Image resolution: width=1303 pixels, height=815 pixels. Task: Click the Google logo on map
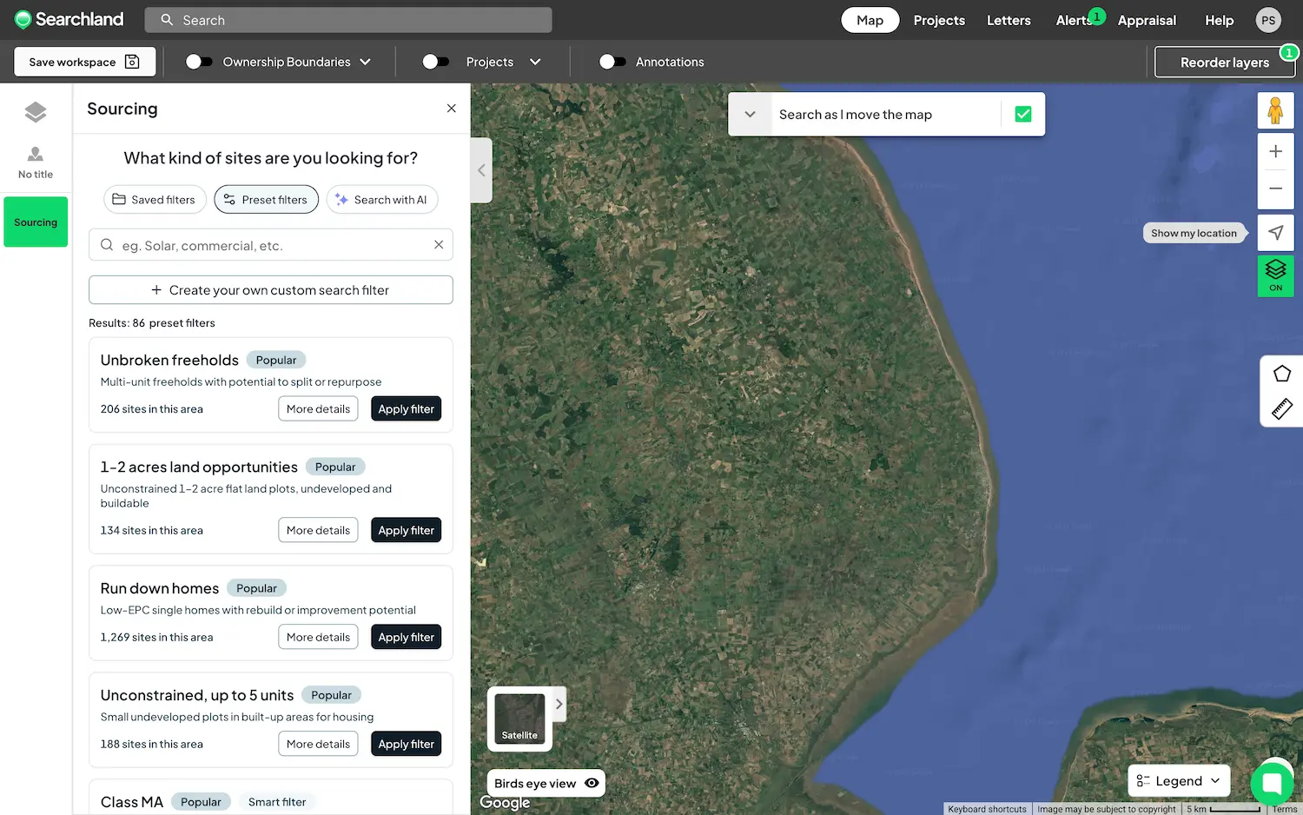coord(505,802)
